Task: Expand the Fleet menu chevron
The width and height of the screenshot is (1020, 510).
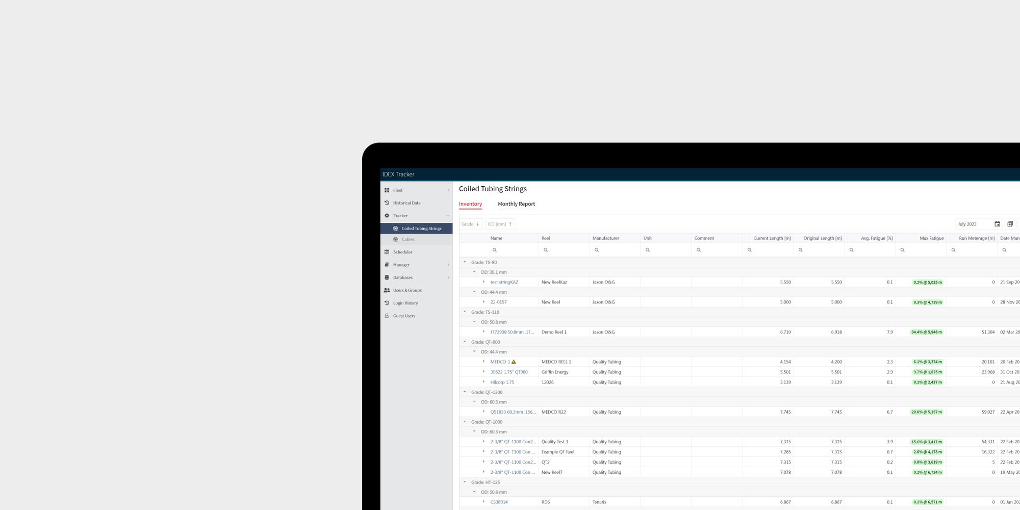Action: [448, 190]
